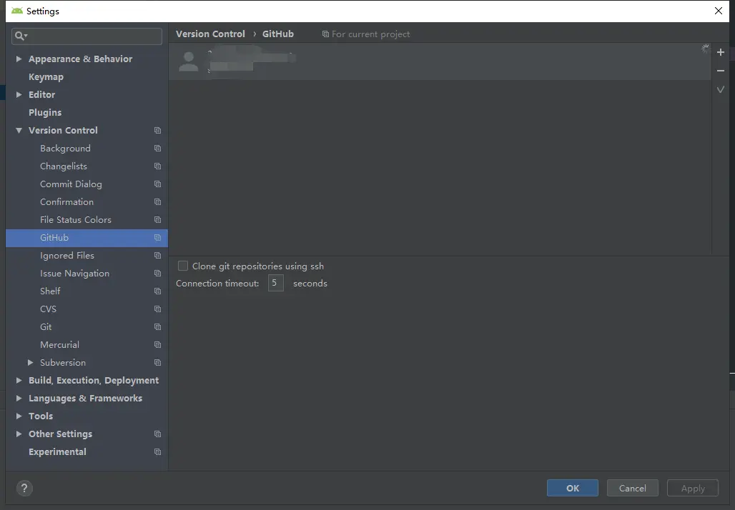Image resolution: width=735 pixels, height=510 pixels.
Task: Click project icon beside Git item
Action: pos(157,327)
